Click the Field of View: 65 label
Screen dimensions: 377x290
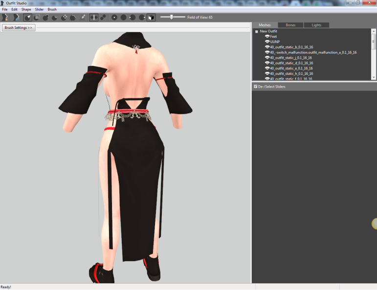(x=200, y=17)
